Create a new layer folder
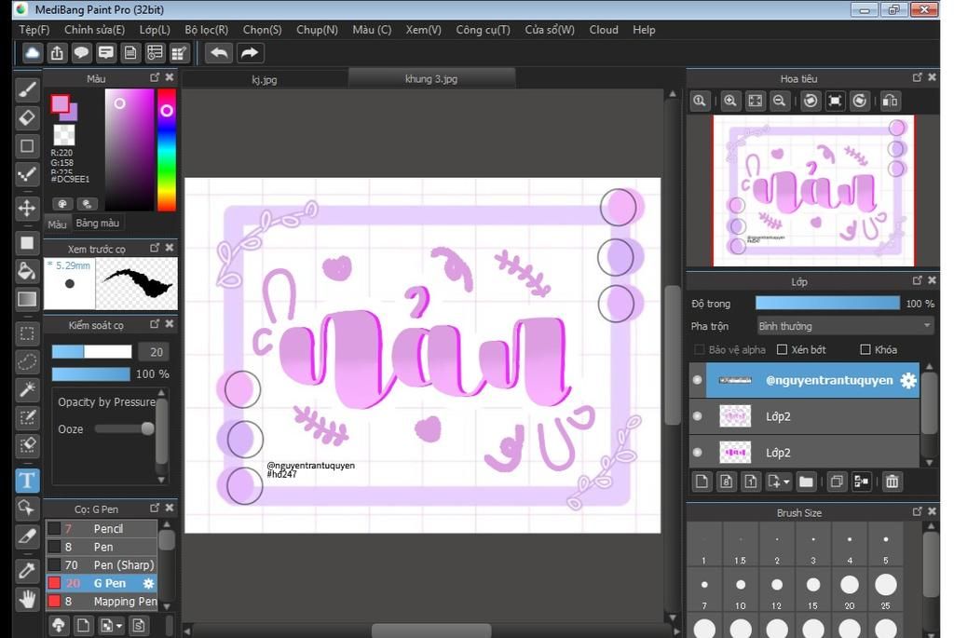954x638 pixels. coord(806,482)
